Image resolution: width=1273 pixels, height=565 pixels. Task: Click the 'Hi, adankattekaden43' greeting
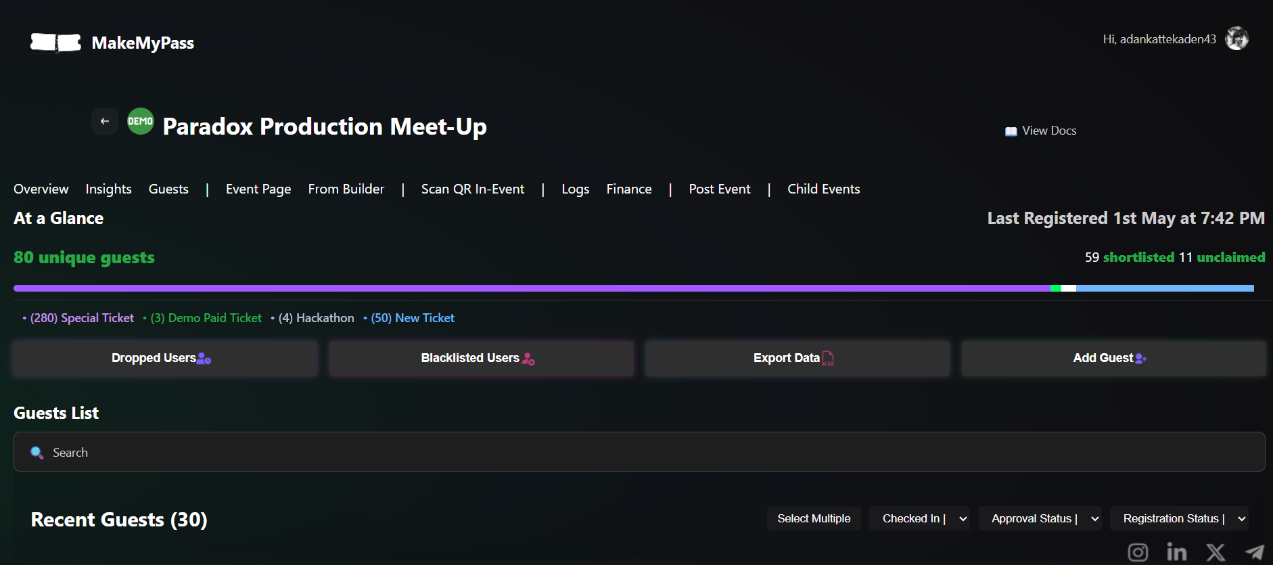(x=1159, y=39)
